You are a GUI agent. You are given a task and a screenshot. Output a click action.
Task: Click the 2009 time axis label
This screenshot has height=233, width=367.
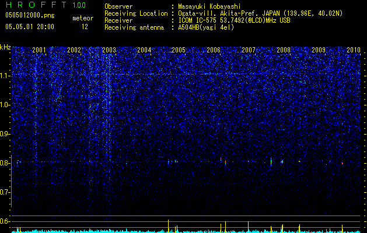point(319,50)
